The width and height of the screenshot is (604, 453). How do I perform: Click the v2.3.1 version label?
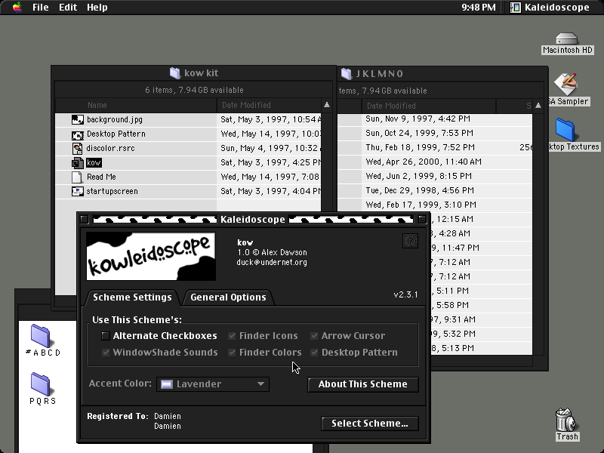(405, 294)
